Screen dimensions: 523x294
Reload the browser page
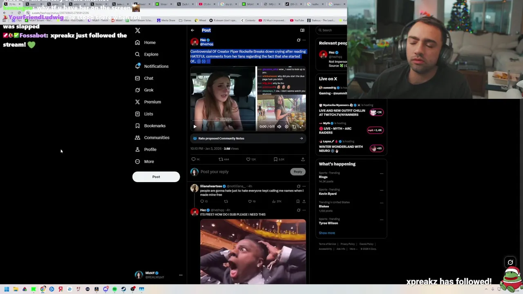(19, 13)
